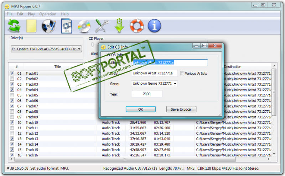The height and width of the screenshot is (176, 285).
Task: Click the Year input field
Action: (x=147, y=94)
